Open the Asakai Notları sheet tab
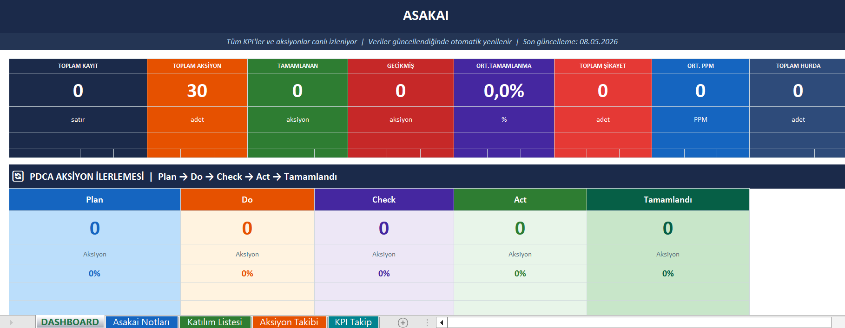The width and height of the screenshot is (845, 328). 141,322
